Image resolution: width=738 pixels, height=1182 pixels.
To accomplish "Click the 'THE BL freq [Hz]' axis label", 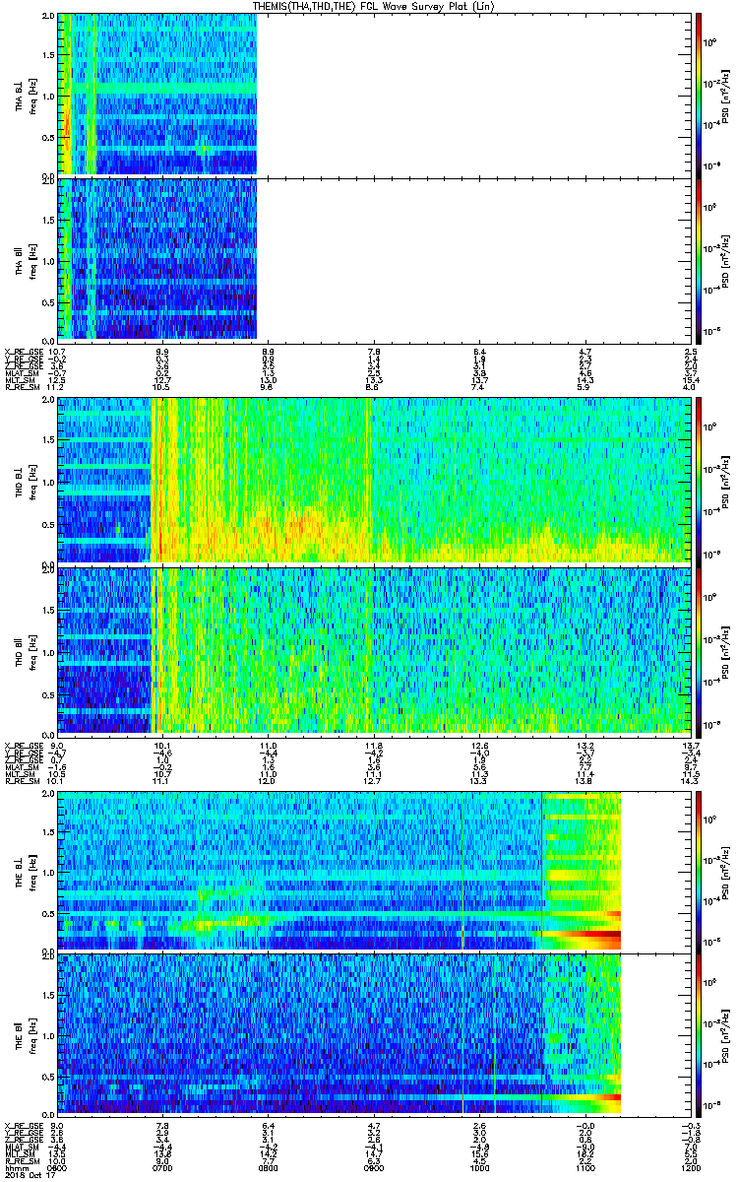I will (25, 871).
